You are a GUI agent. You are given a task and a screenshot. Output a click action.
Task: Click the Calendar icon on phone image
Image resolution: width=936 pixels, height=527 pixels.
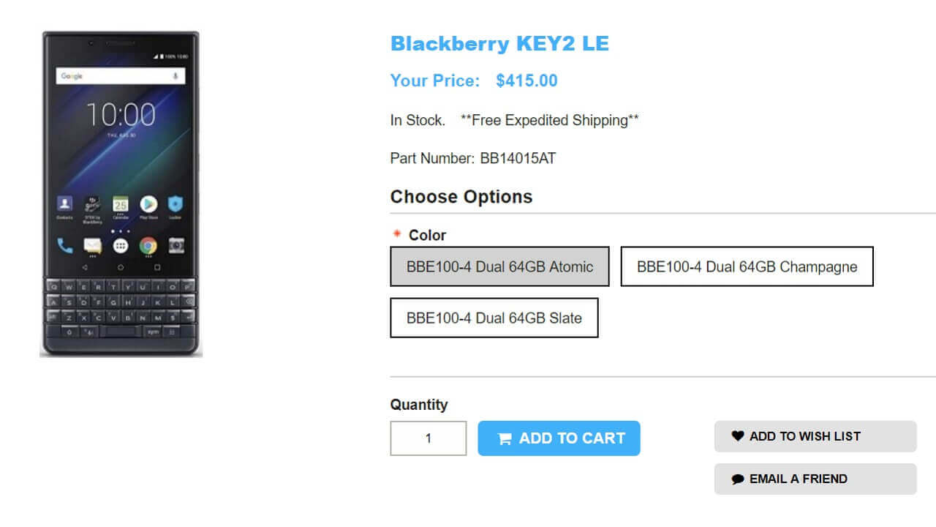click(121, 204)
